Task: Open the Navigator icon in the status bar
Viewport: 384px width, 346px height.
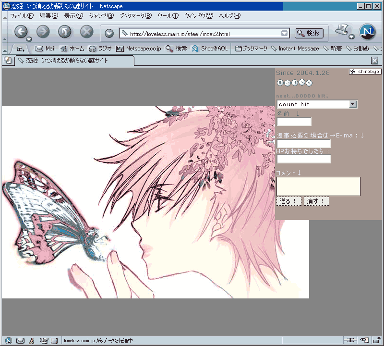Action: click(x=8, y=340)
